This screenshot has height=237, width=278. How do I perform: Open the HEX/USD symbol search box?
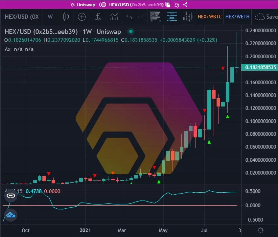click(22, 17)
